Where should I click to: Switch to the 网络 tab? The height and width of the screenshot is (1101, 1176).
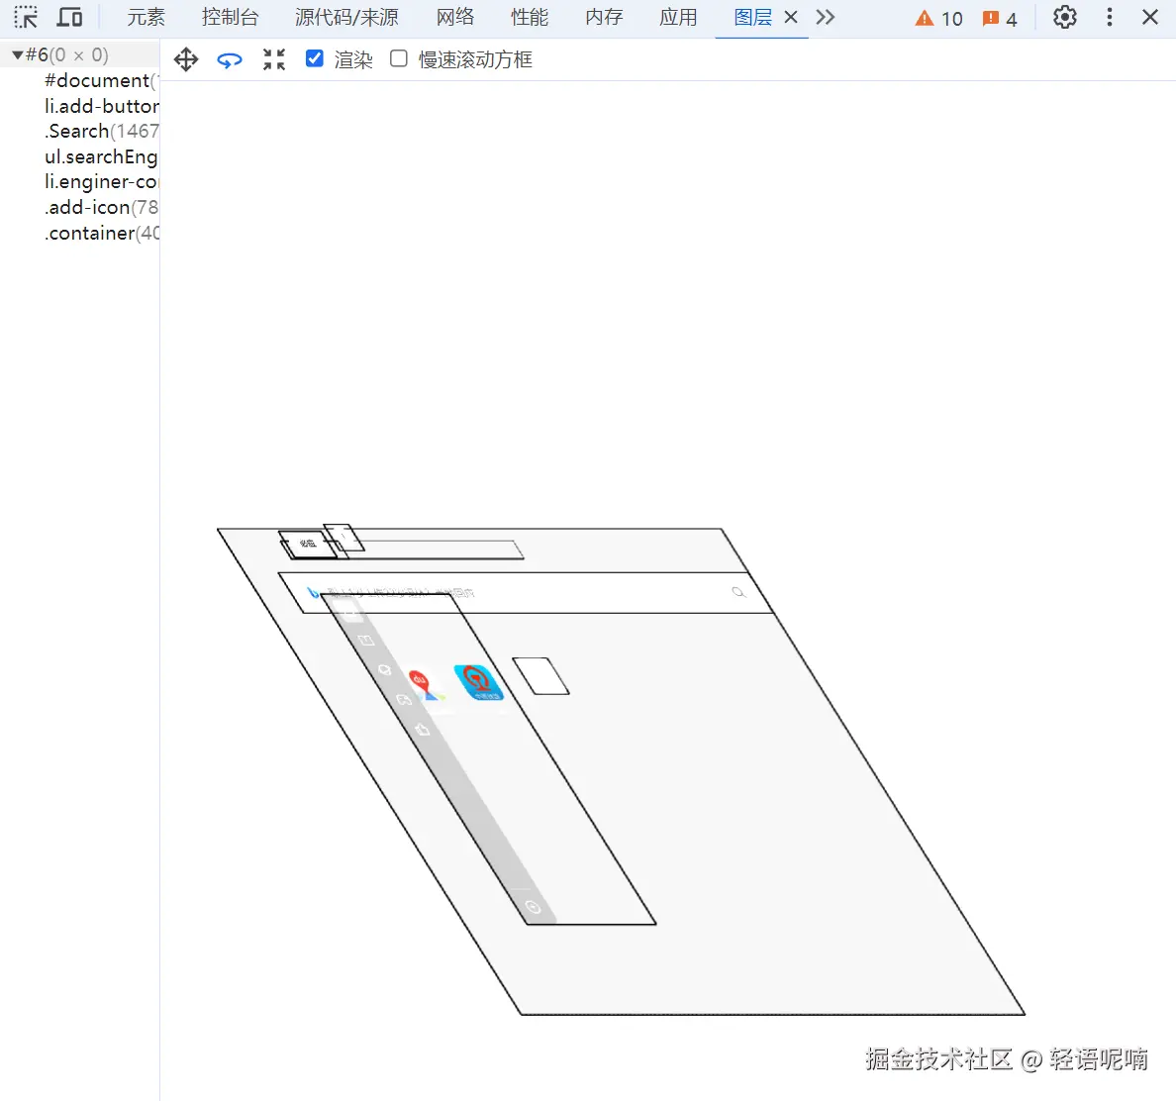pyautogui.click(x=455, y=17)
